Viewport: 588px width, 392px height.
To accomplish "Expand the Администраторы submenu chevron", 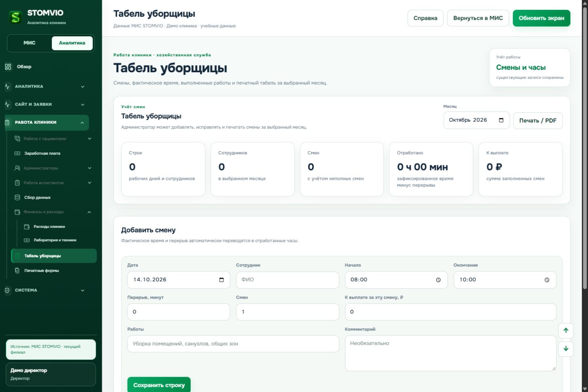I will tap(90, 168).
